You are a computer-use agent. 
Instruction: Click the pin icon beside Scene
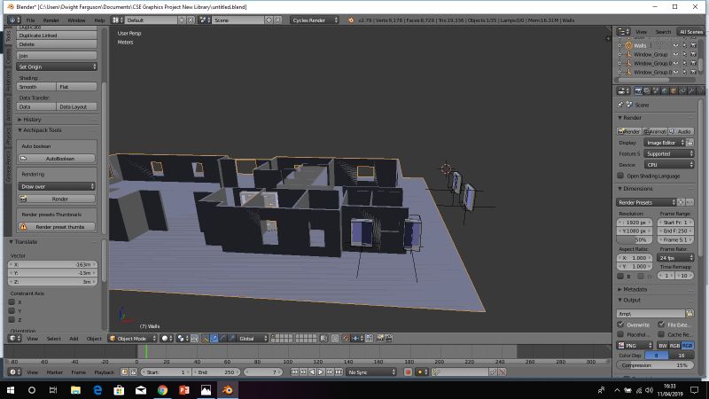(620, 105)
